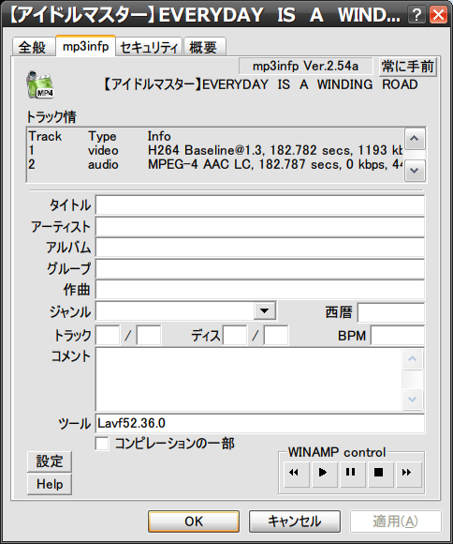Confirm with the OK button
The image size is (453, 544).
click(x=194, y=521)
